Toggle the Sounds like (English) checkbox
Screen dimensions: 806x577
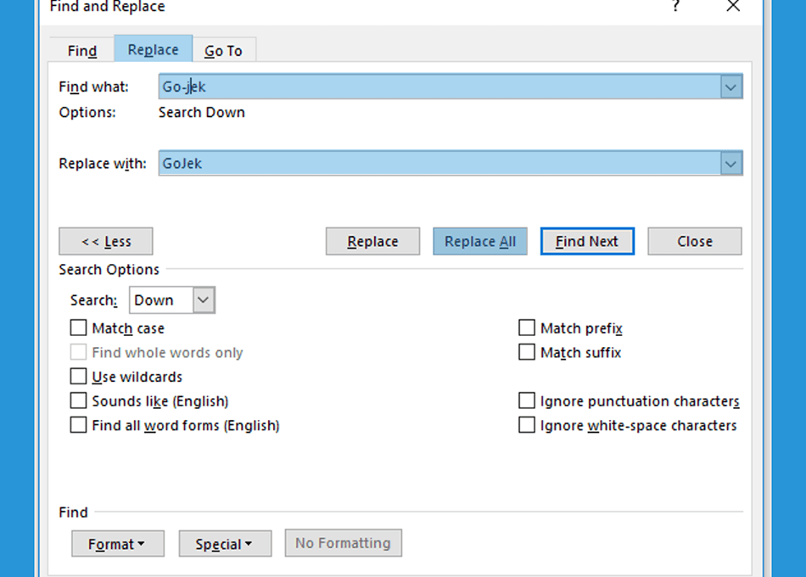[78, 401]
